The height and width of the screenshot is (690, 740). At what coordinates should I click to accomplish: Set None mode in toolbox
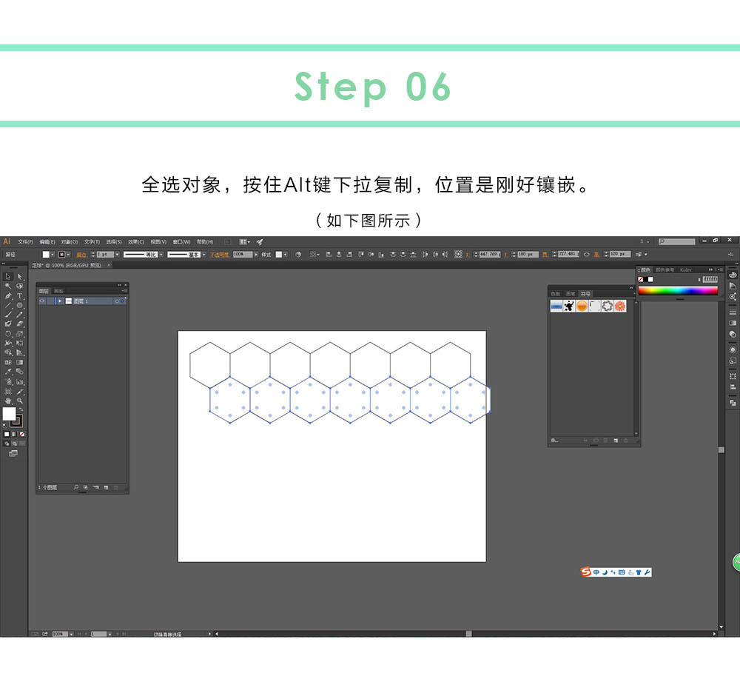click(x=21, y=434)
